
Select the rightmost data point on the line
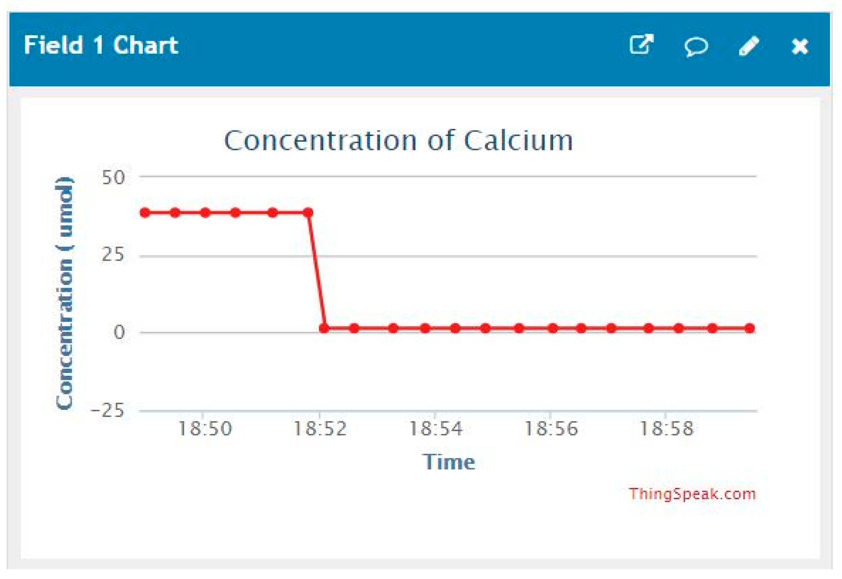pos(750,329)
